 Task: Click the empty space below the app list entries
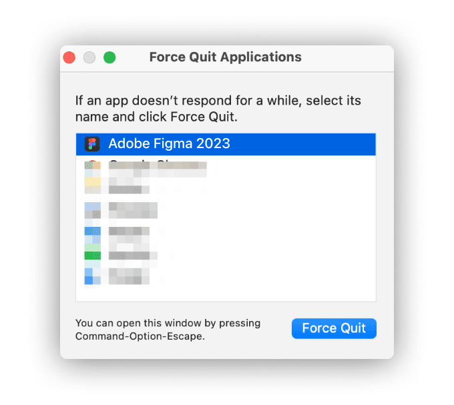point(226,294)
